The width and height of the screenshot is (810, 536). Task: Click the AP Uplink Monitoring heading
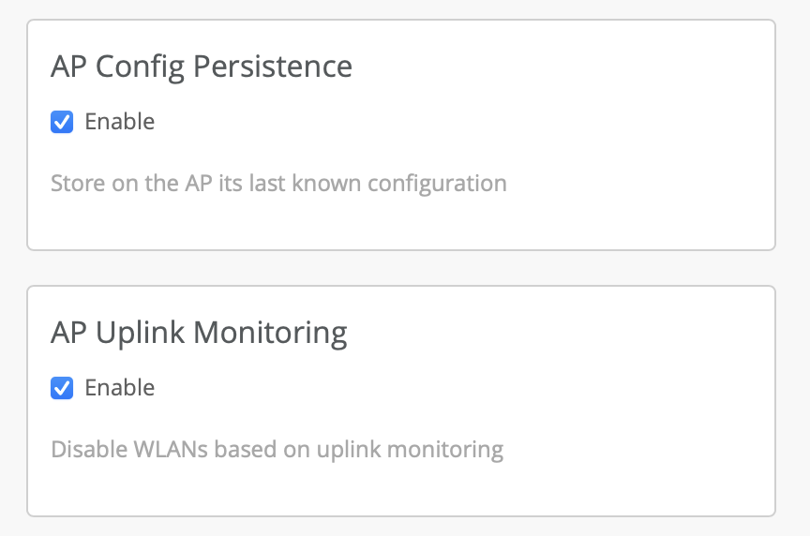pyautogui.click(x=199, y=334)
